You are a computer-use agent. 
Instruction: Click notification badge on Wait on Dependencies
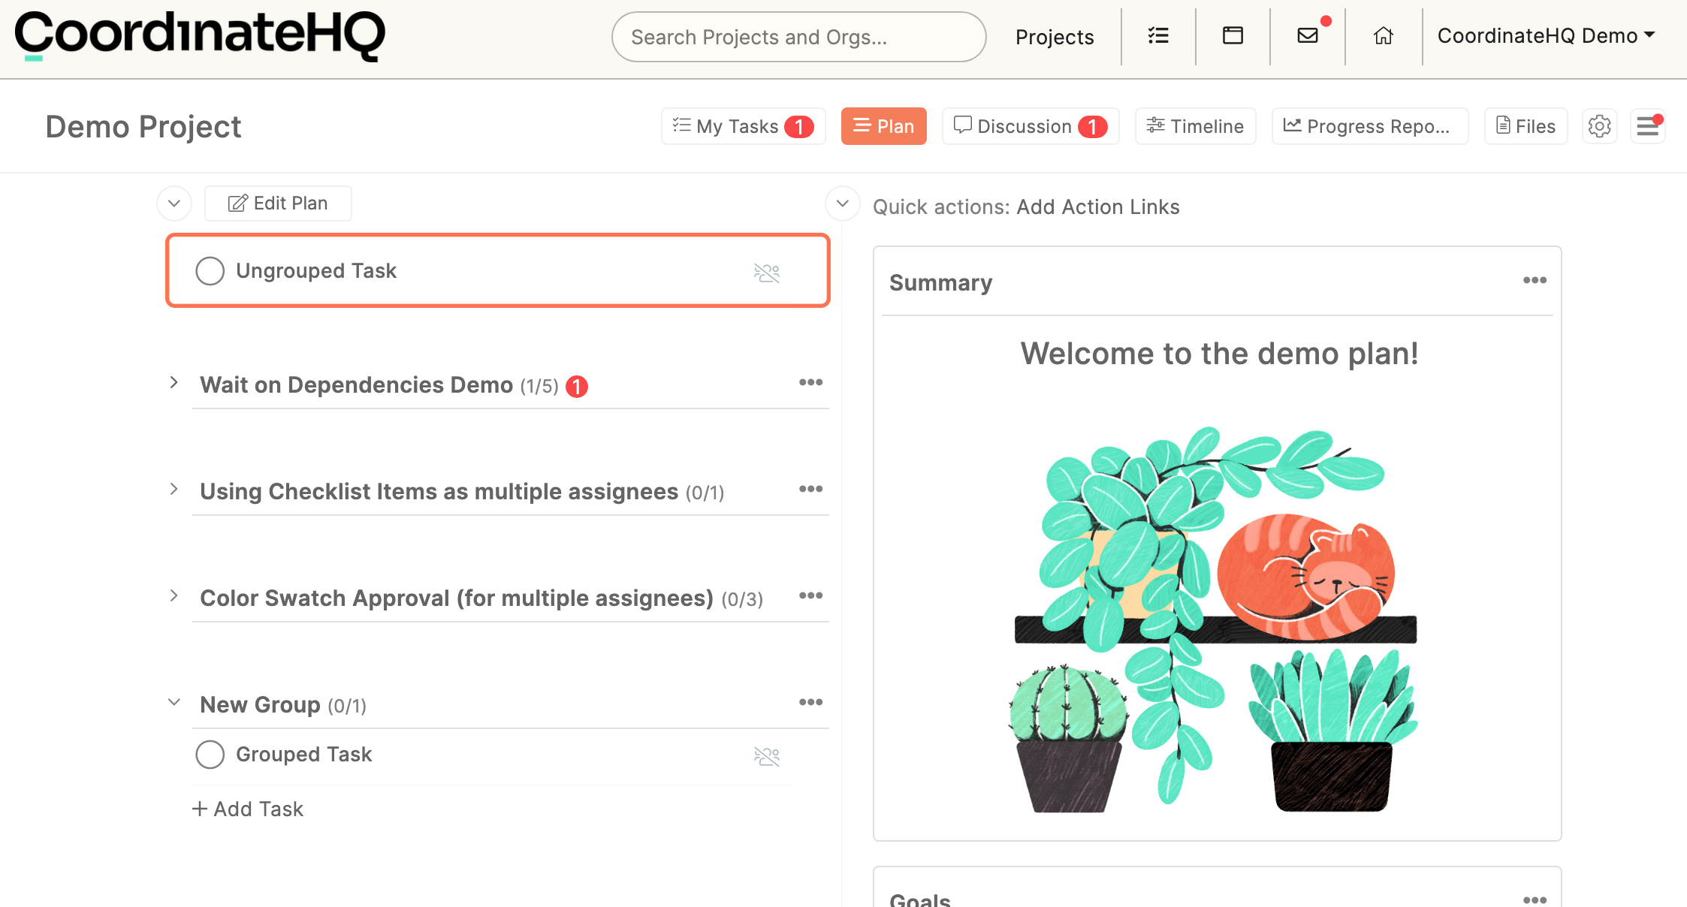(x=577, y=387)
